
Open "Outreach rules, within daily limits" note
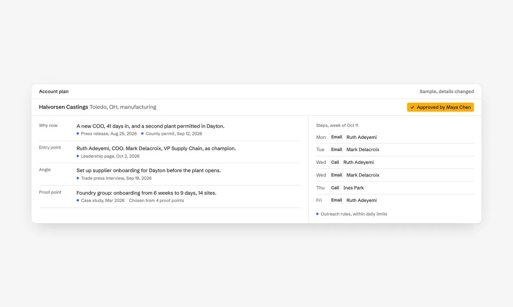[352, 214]
